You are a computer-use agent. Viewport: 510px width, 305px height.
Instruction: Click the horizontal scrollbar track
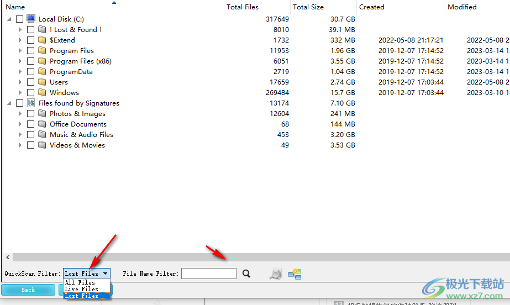[x=261, y=257]
